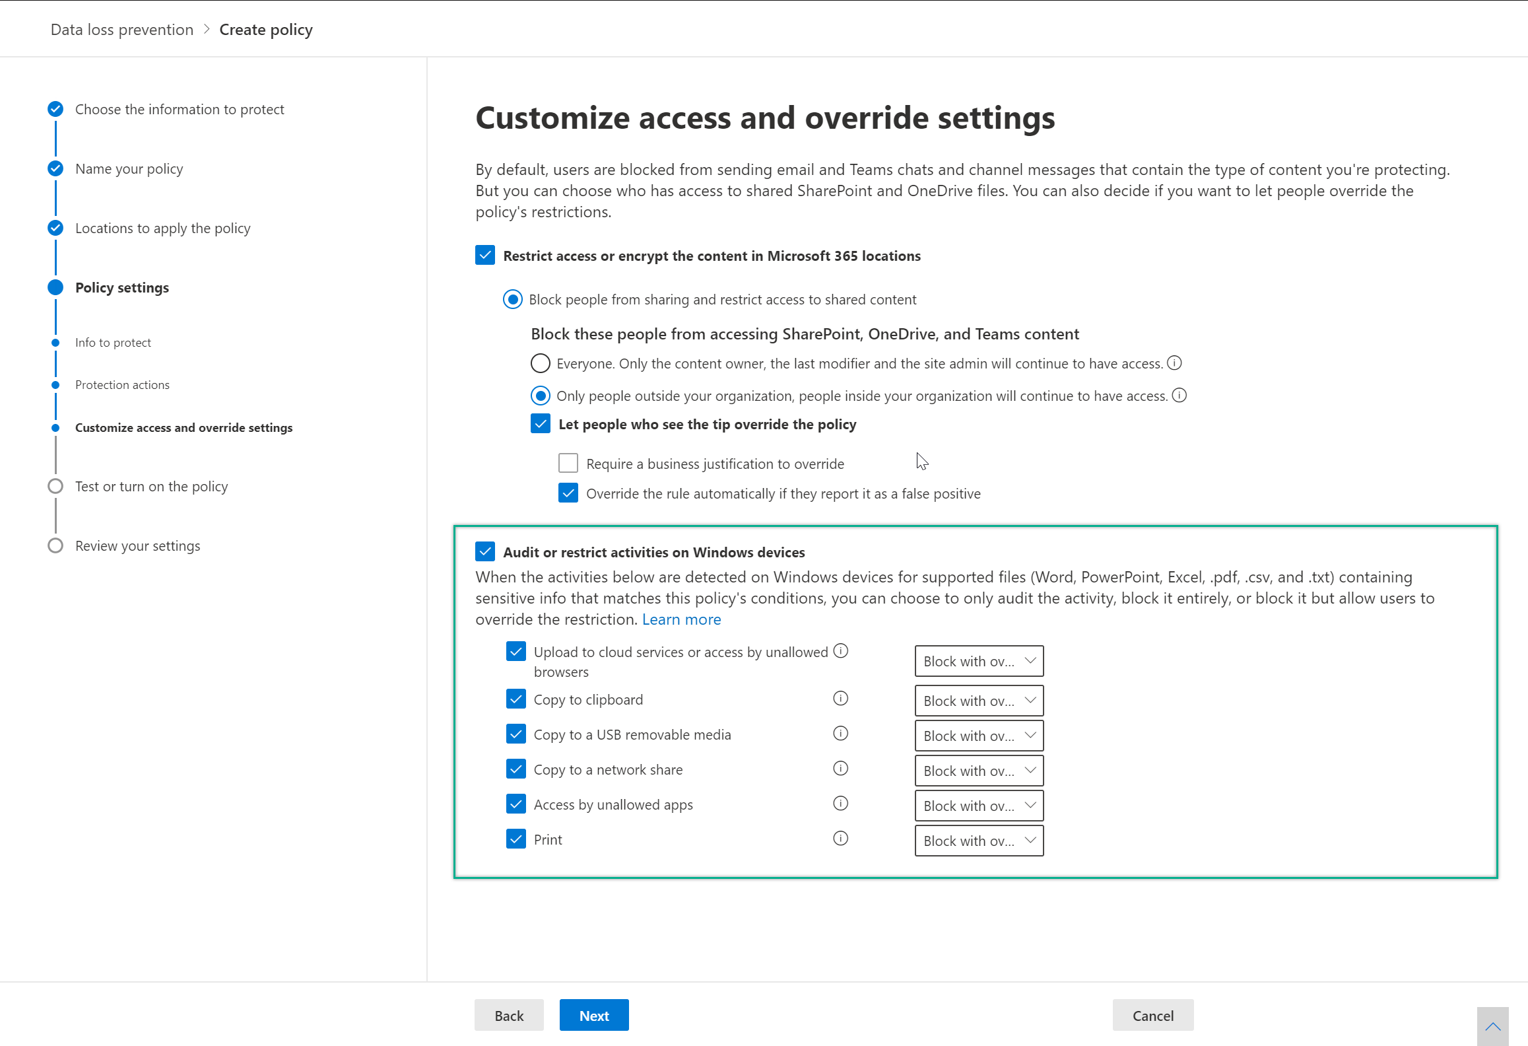
Task: Click the info icon after people outside your organization option
Action: pos(1180,396)
